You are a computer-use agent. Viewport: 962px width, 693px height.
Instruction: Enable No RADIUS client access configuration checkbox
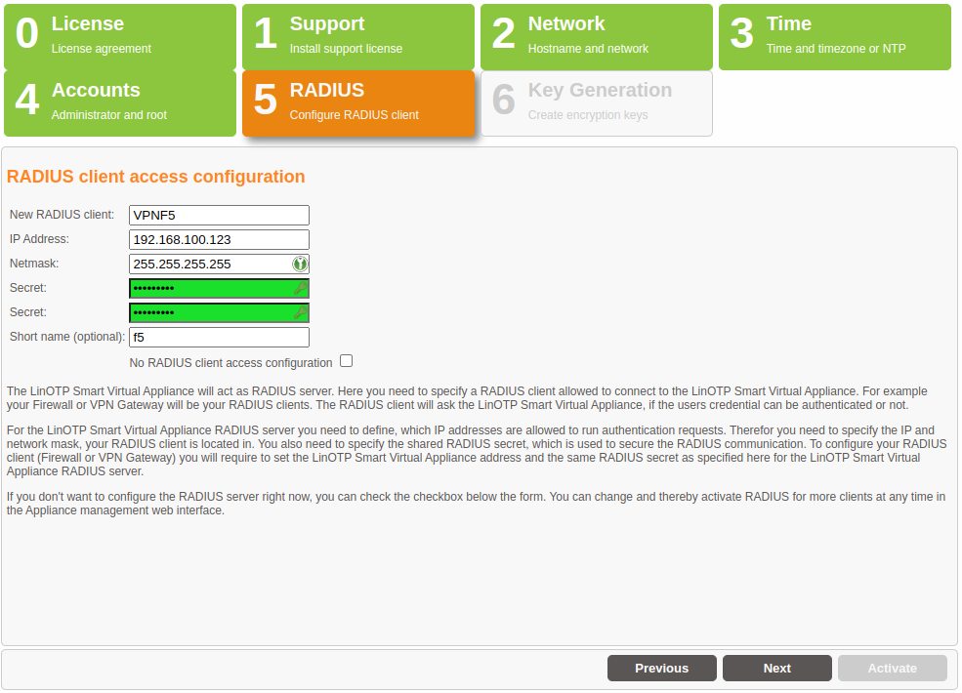point(346,361)
